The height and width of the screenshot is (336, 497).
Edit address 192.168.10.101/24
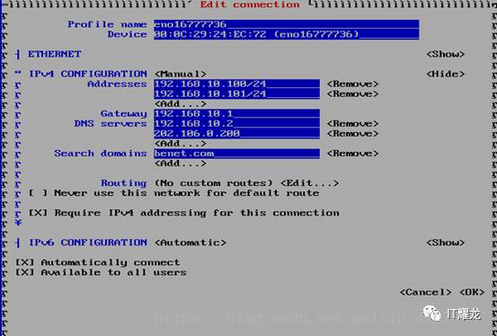[236, 93]
